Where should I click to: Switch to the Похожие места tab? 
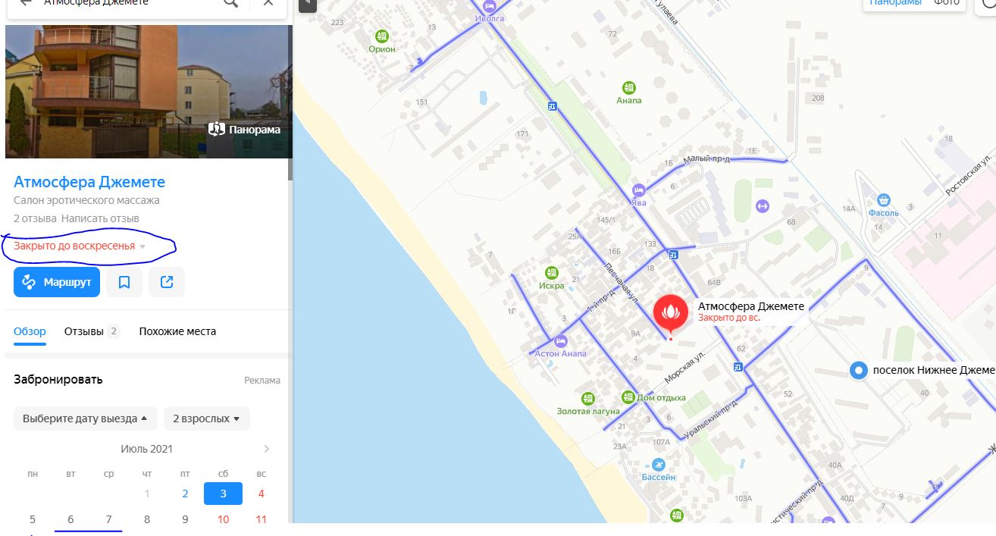point(177,331)
